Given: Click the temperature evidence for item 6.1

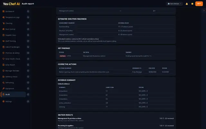Looking at the screenshot, I should pos(63,95).
